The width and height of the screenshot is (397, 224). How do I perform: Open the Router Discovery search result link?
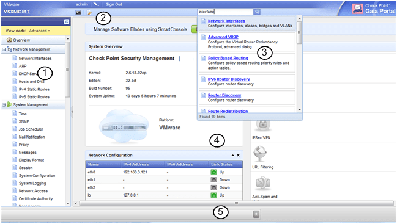pyautogui.click(x=224, y=95)
